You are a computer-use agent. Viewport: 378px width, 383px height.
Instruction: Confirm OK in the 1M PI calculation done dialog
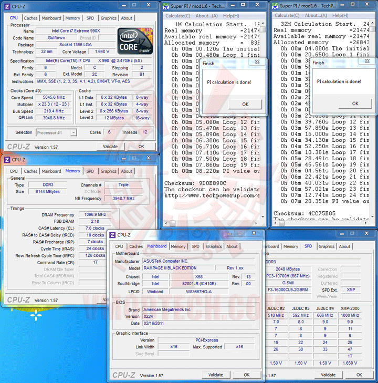245,105
